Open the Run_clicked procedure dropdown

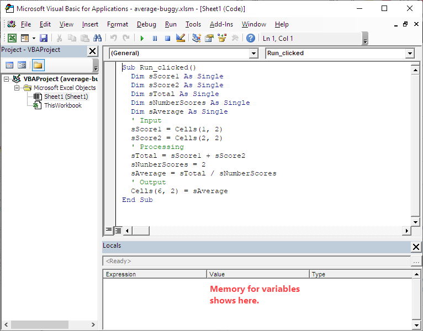[410, 54]
